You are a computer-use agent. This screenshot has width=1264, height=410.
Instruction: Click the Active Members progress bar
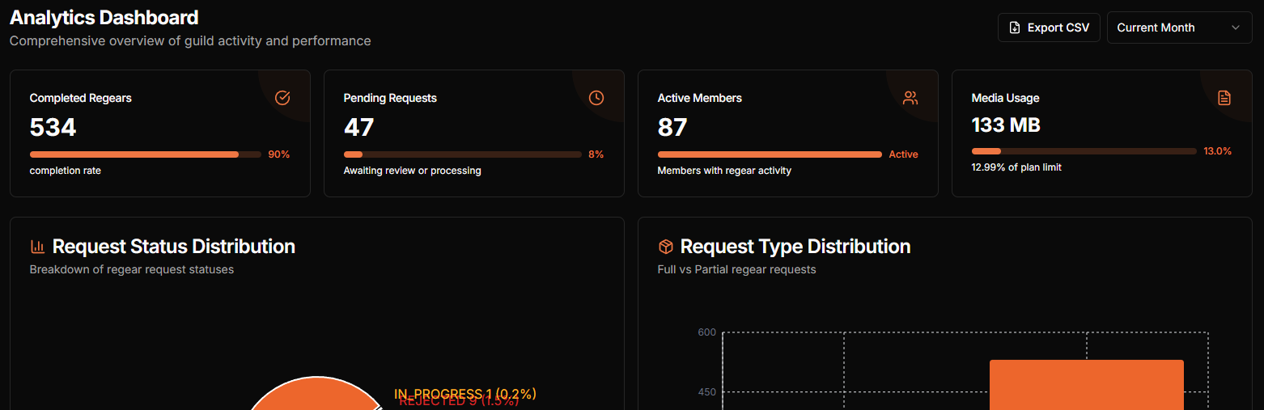(770, 154)
